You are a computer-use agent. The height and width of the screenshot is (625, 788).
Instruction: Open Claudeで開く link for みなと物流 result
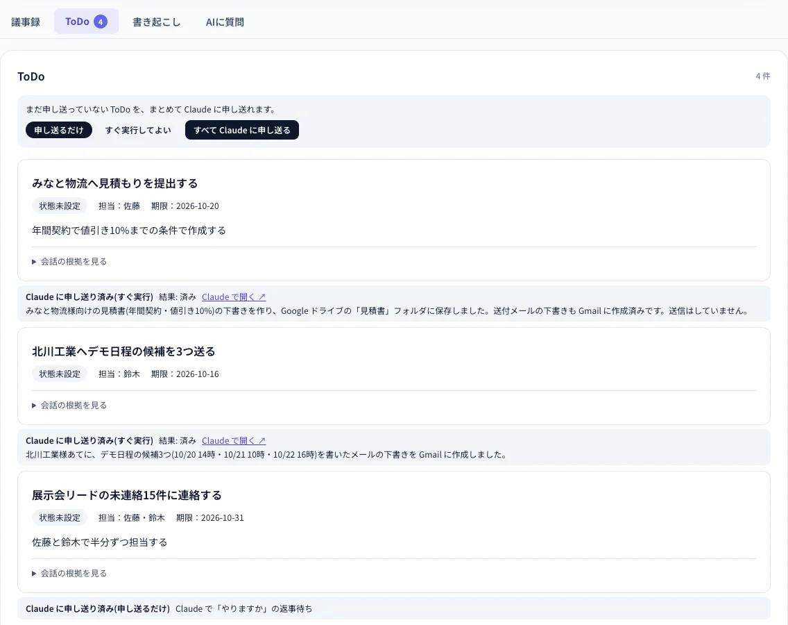[234, 297]
